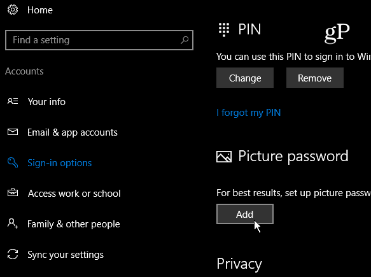This screenshot has height=277, width=371.
Task: Change the current PIN
Action: pyautogui.click(x=245, y=78)
